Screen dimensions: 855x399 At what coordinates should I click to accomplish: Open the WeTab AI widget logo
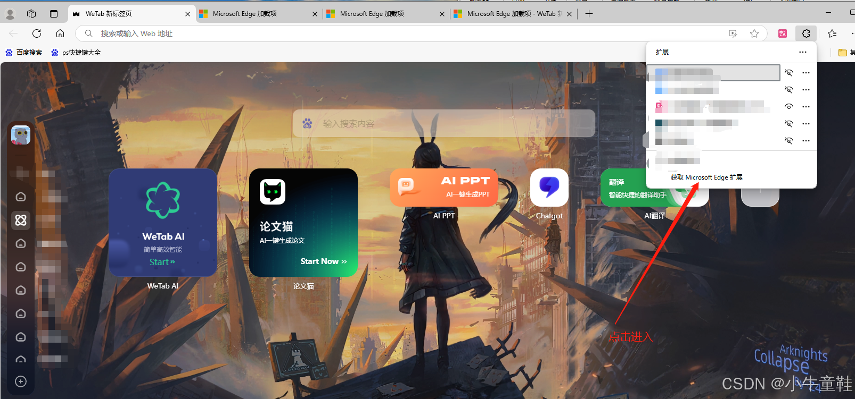pos(163,200)
